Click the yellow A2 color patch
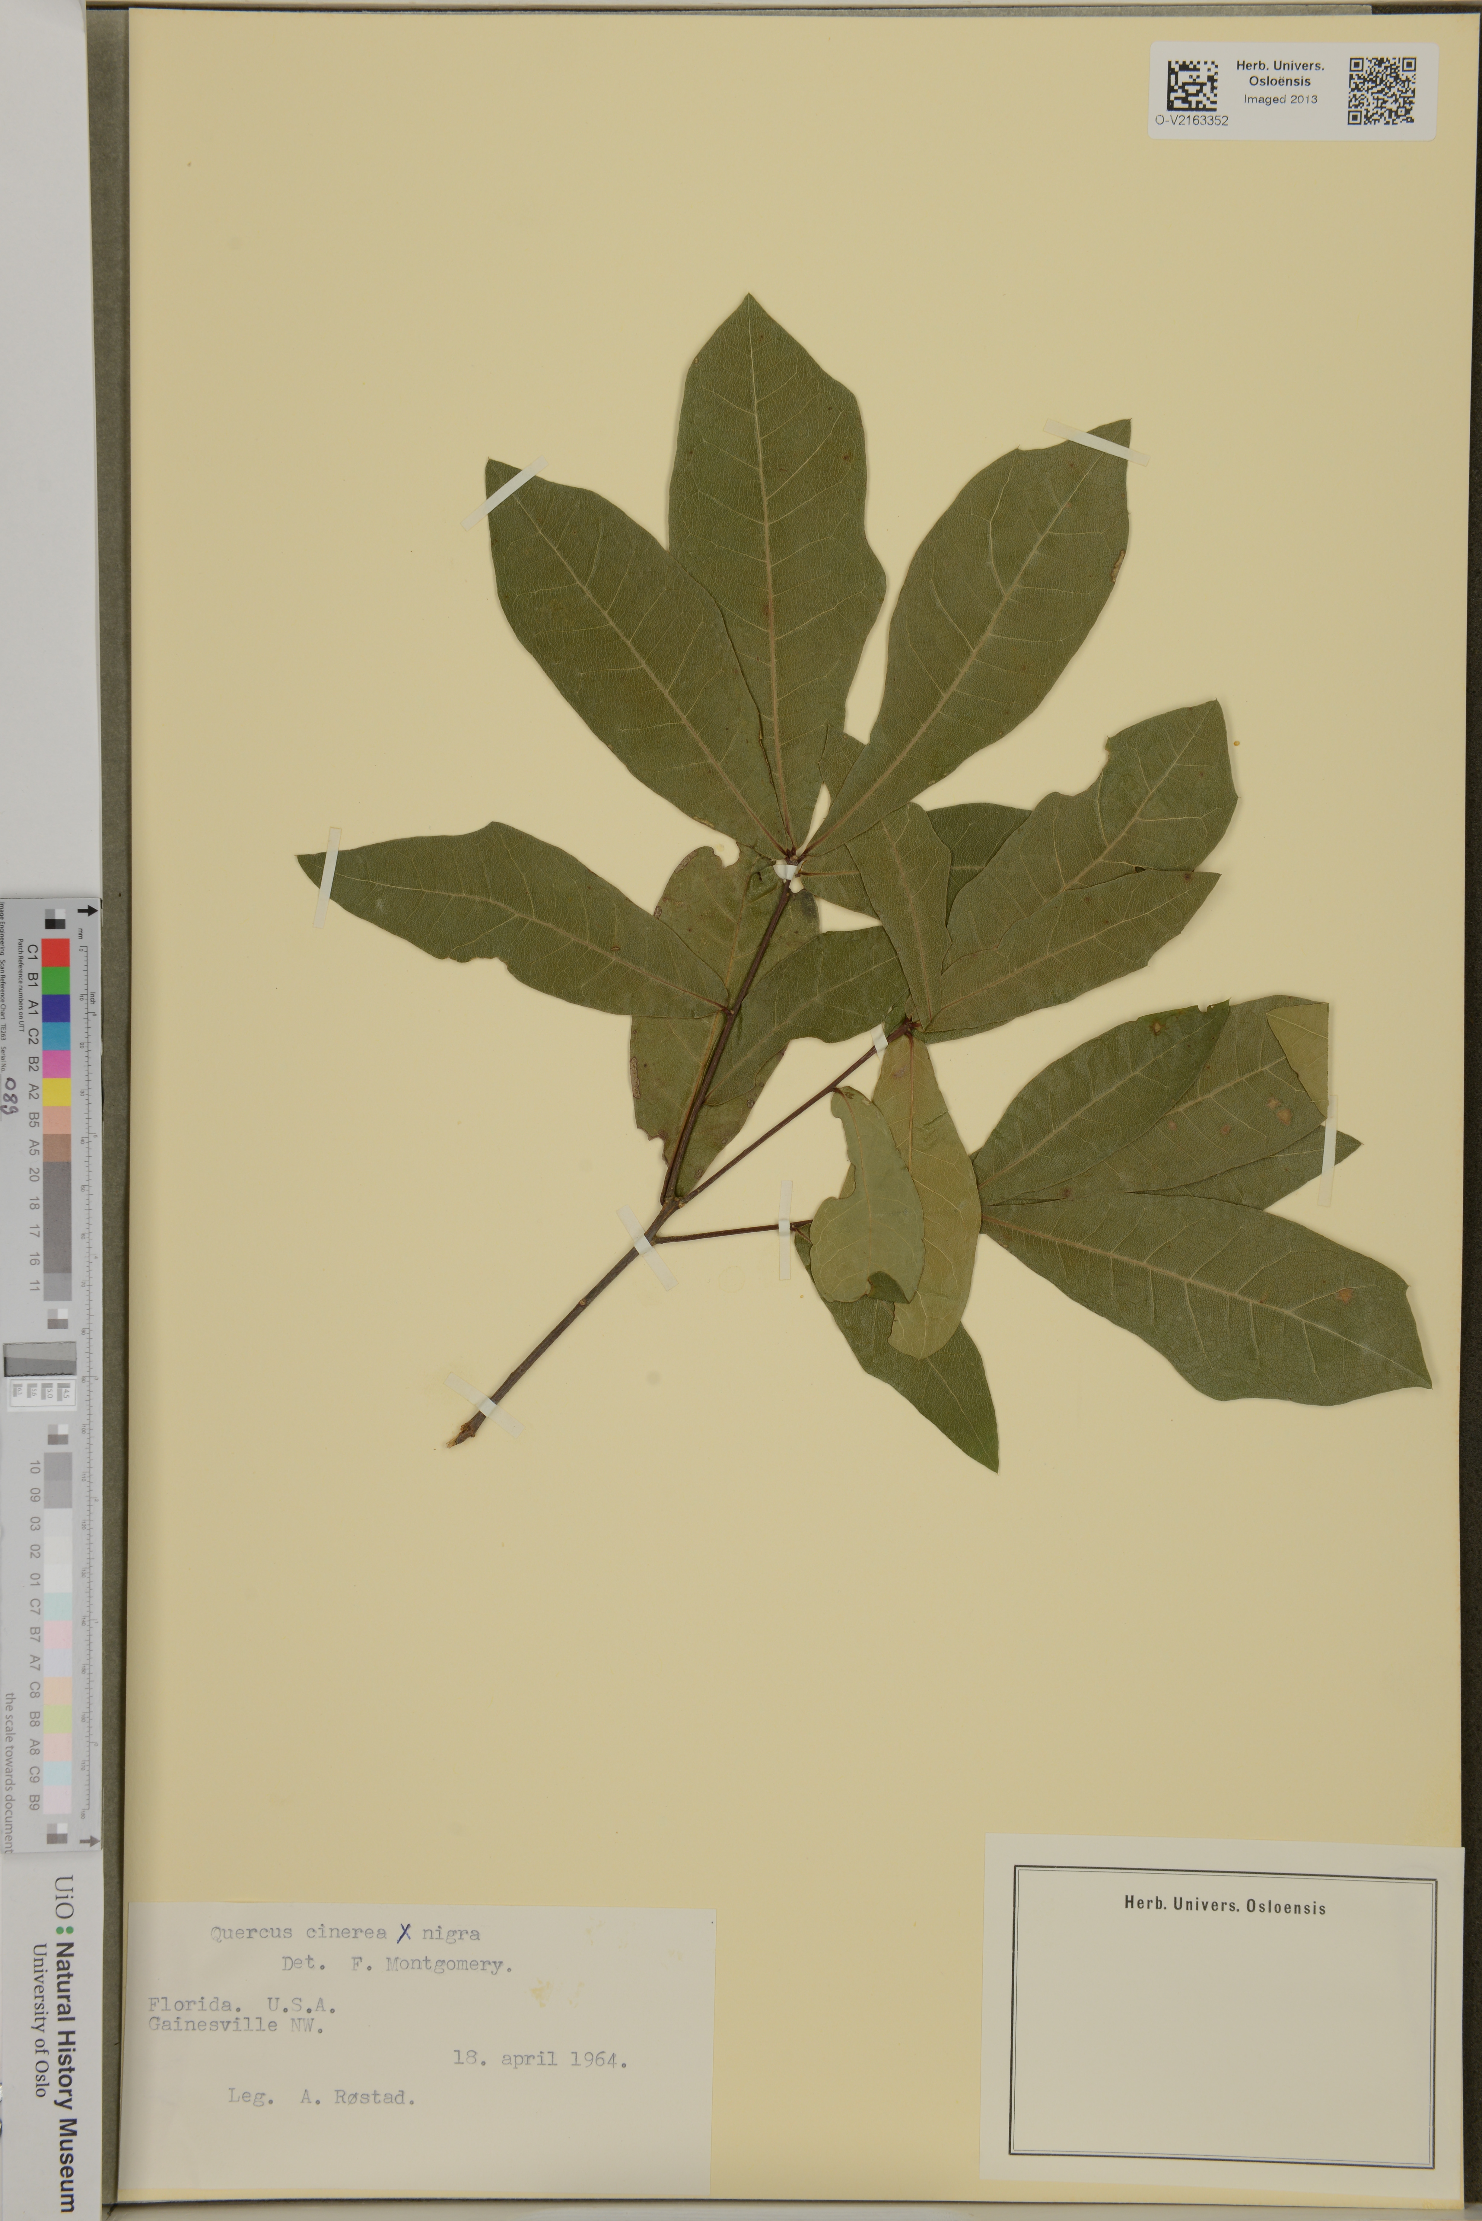Screen dimensions: 1482x2221 (56, 1092)
